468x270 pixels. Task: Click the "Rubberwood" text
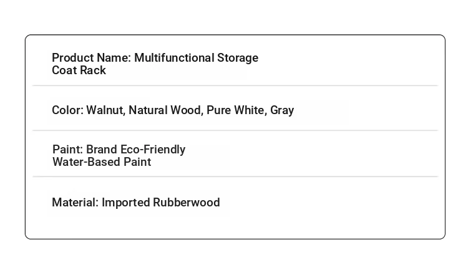point(186,202)
